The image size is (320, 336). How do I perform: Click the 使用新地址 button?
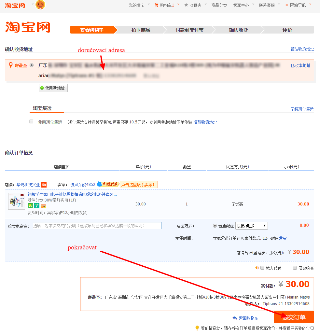[x=53, y=88]
